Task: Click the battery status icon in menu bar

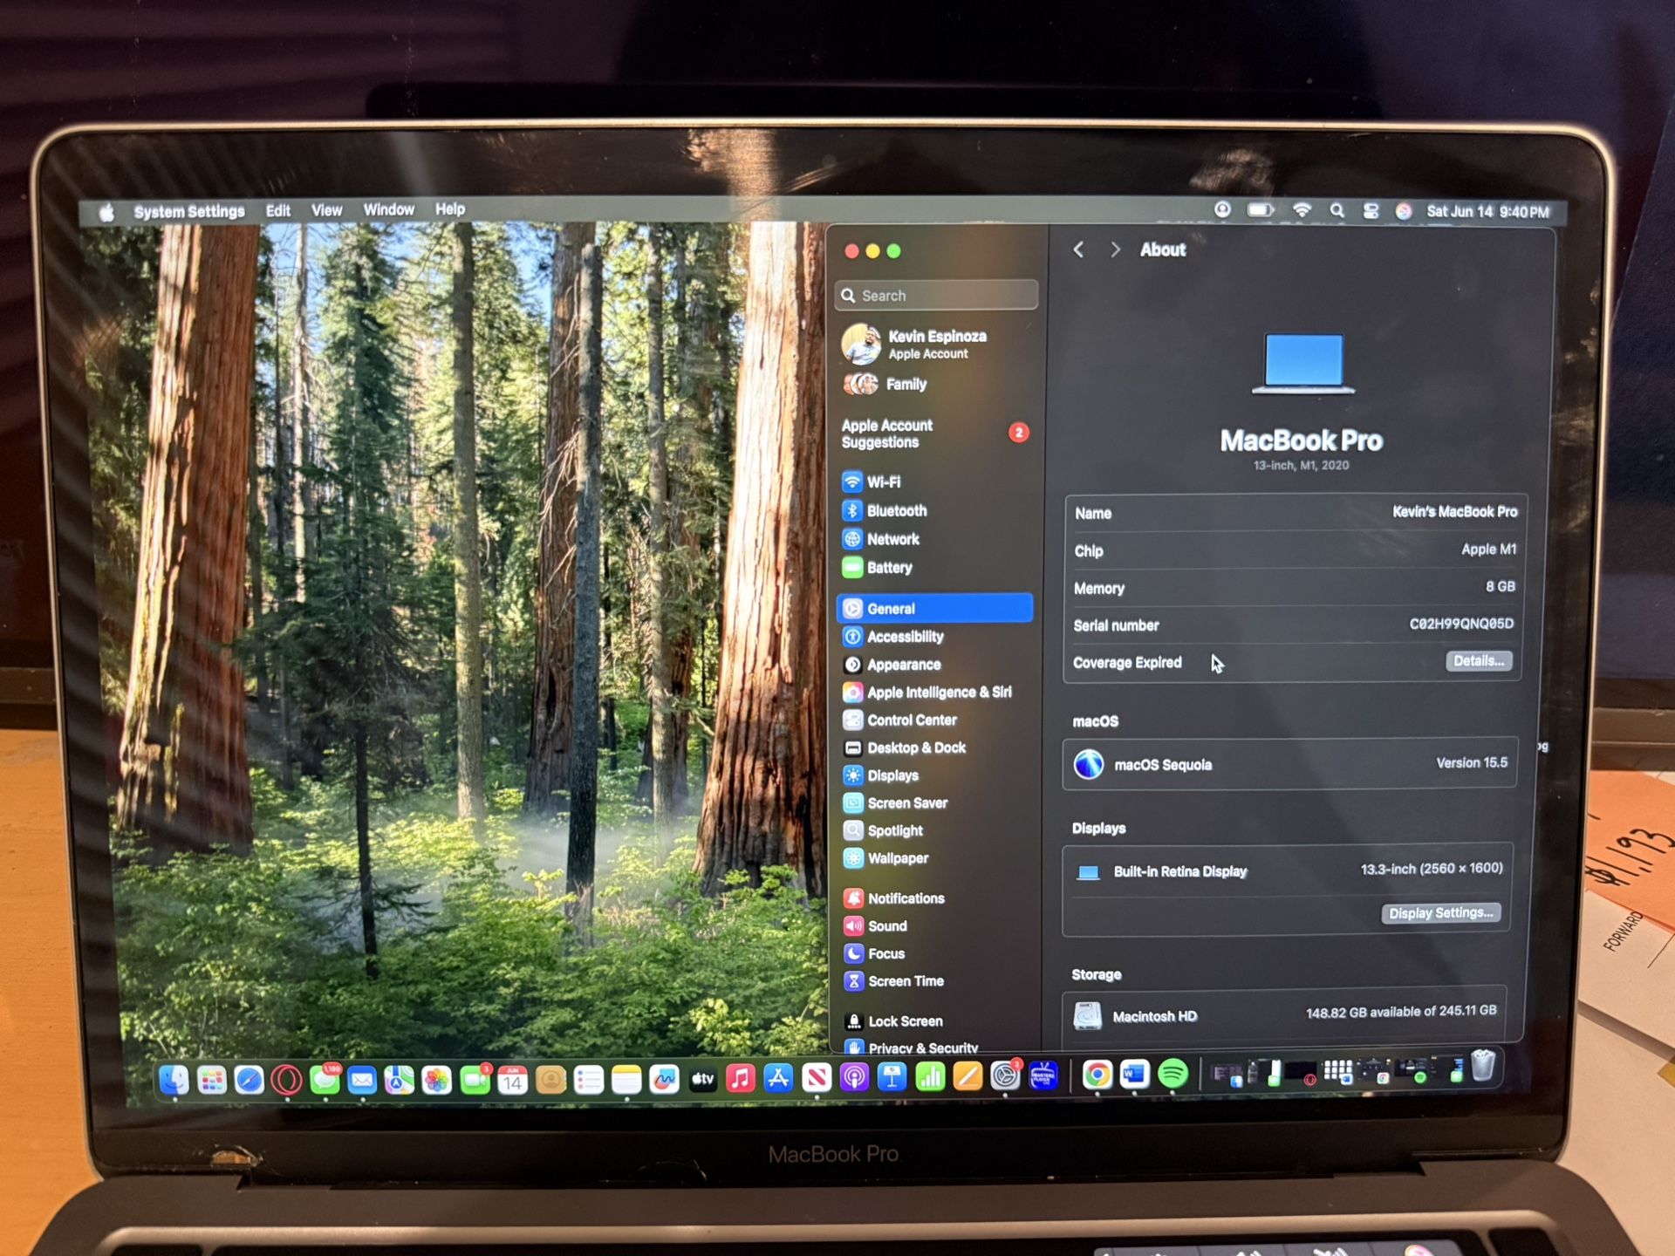Action: click(1261, 210)
